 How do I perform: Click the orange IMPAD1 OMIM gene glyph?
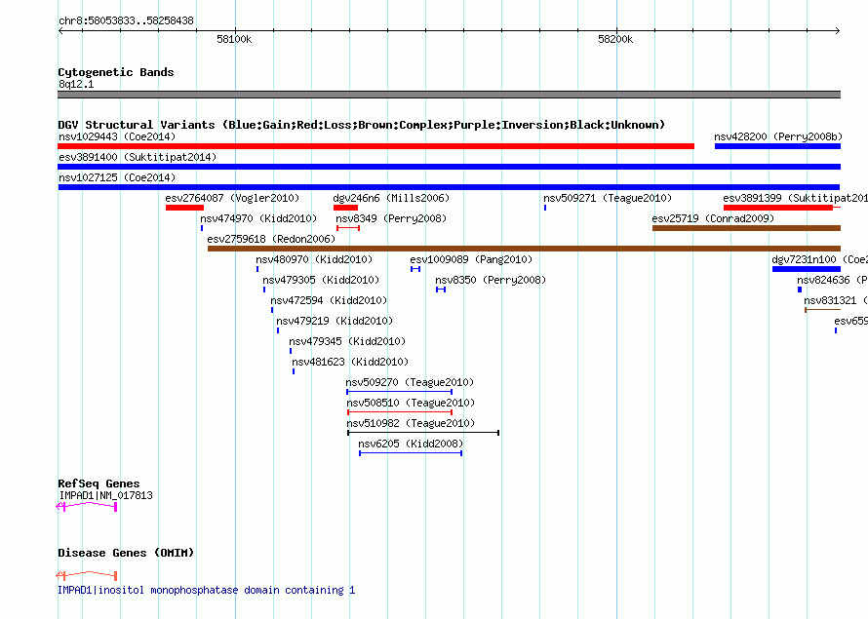pyautogui.click(x=87, y=575)
